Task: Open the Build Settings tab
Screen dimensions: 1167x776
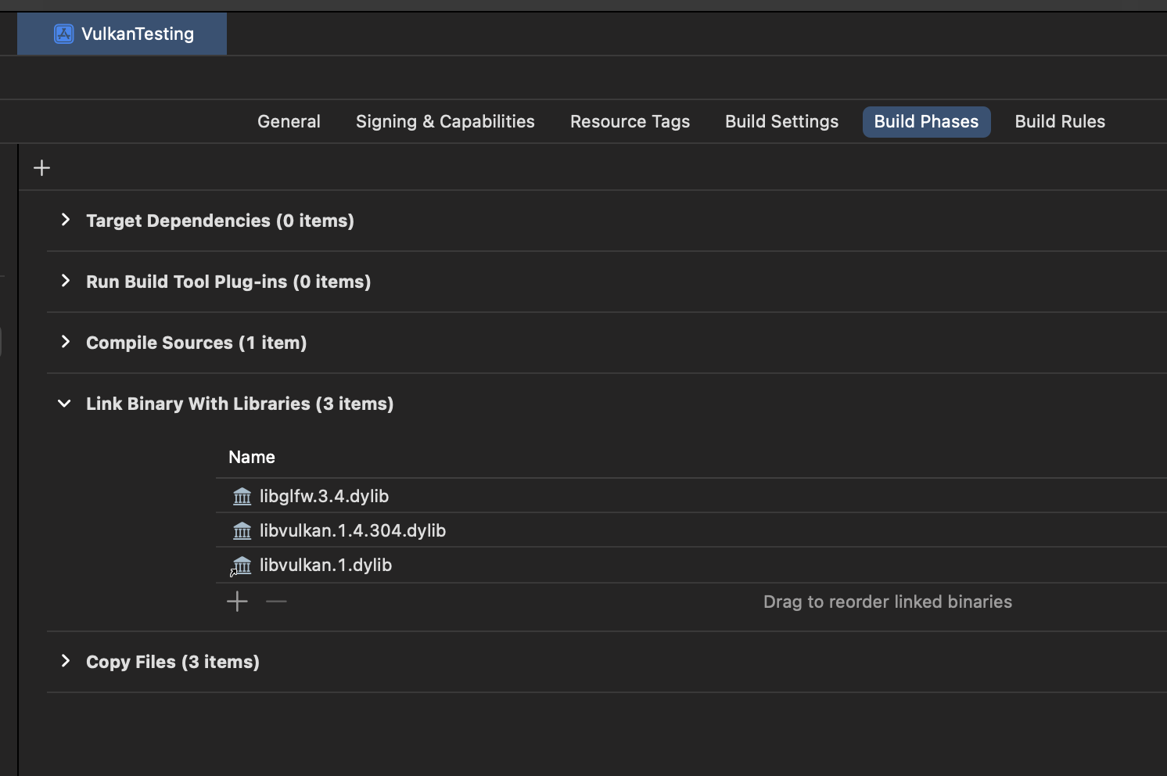Action: pos(781,122)
